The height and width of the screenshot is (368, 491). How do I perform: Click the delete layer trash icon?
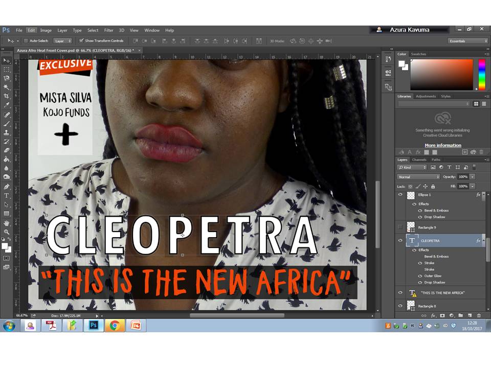pos(479,315)
